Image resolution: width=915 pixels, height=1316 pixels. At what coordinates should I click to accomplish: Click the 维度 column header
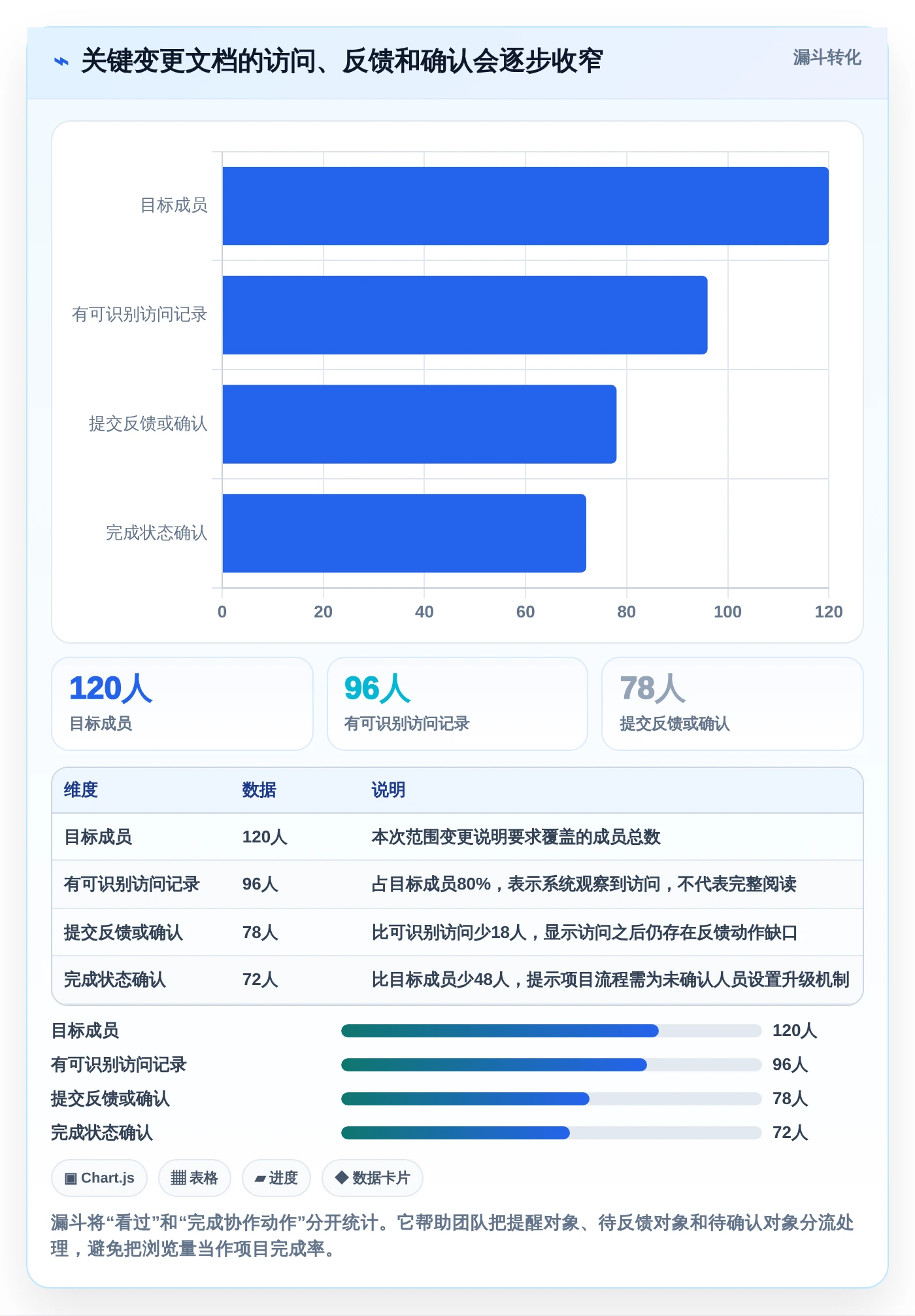[81, 789]
